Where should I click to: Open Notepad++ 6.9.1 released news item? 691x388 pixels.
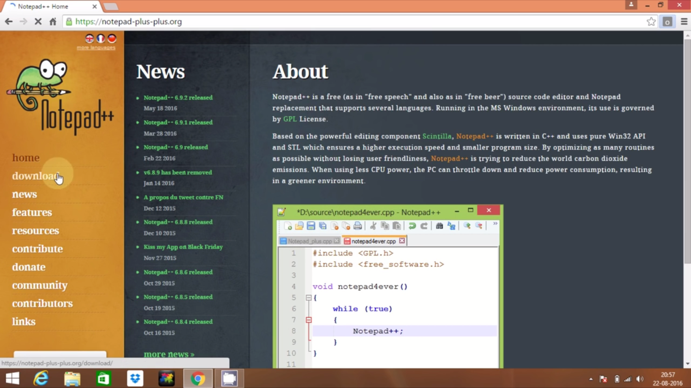[x=178, y=122]
